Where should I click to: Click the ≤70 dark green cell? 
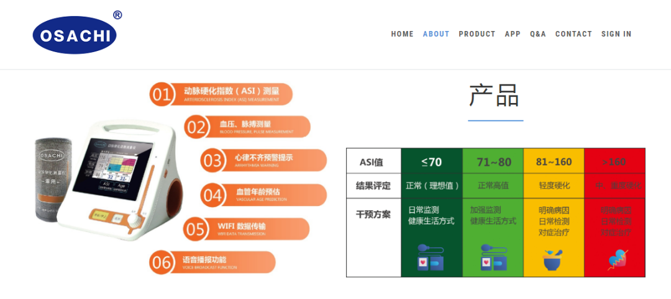[431, 161]
